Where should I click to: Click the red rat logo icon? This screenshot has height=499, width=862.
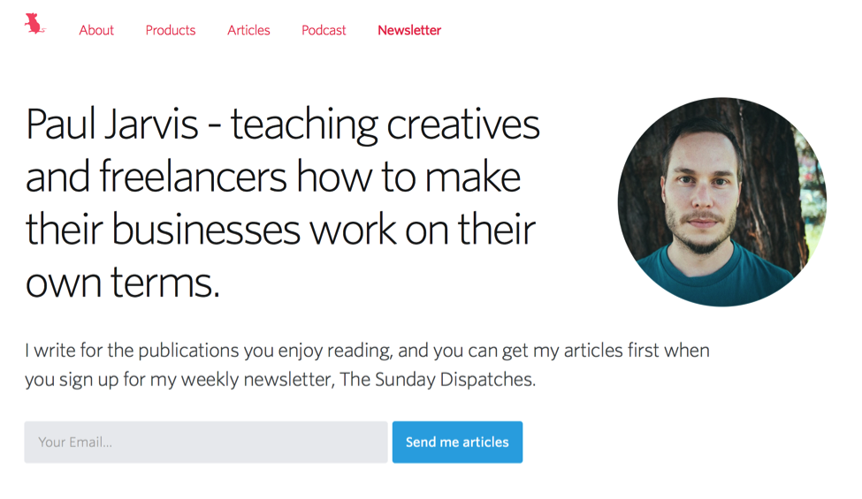34,25
